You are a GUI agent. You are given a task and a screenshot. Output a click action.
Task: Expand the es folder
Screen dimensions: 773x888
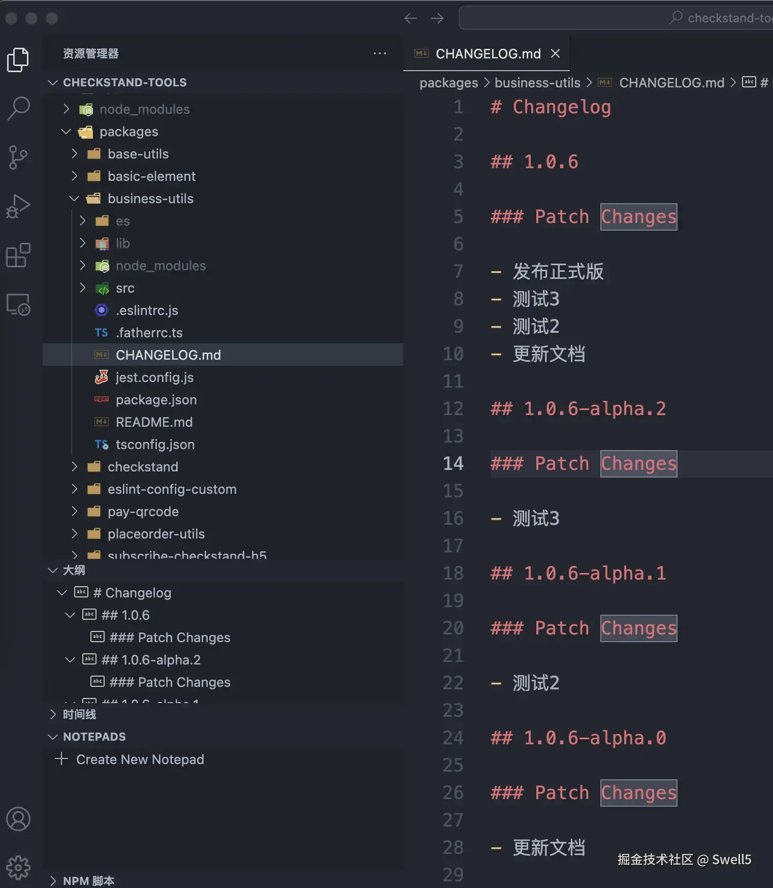coord(82,220)
